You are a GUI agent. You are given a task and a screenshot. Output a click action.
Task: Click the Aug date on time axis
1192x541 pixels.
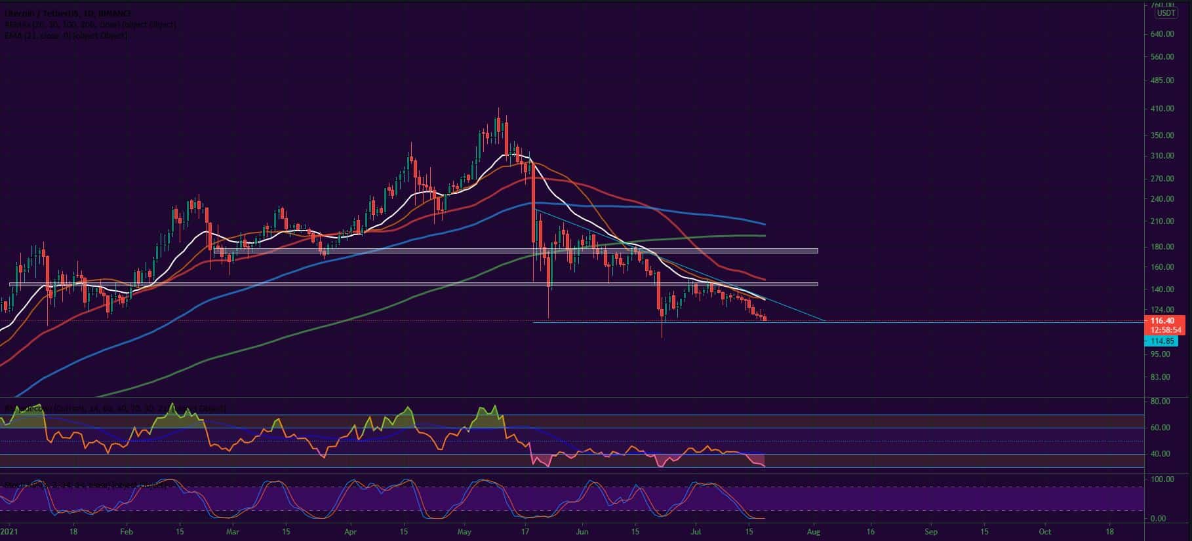tap(814, 532)
